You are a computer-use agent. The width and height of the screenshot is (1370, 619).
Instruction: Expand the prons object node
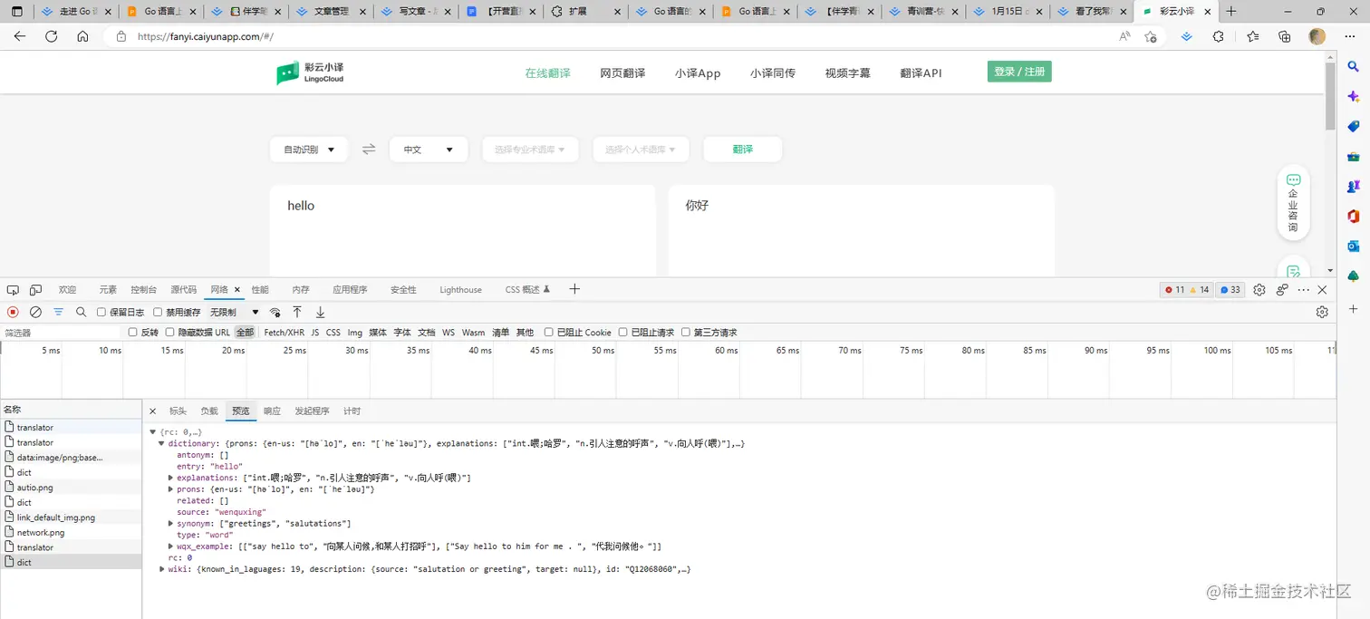pyautogui.click(x=170, y=489)
